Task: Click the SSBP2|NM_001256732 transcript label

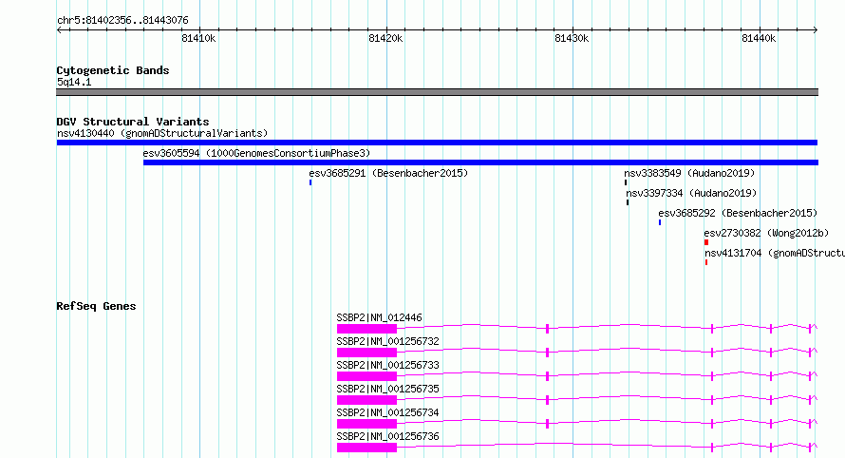Action: [x=388, y=341]
